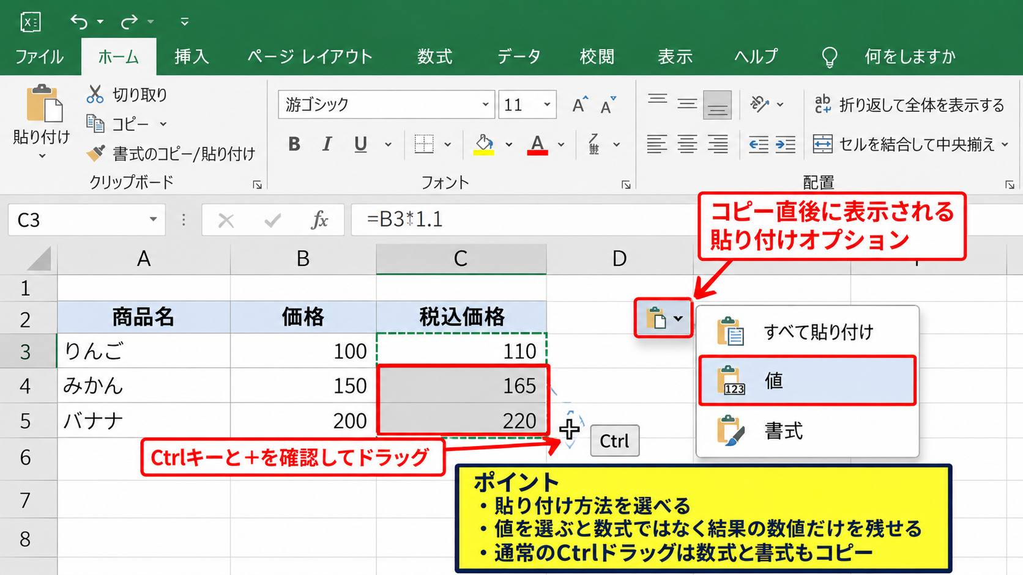Click the select-all corner of the sheet
Screen dimensions: 1023x575
pos(39,259)
